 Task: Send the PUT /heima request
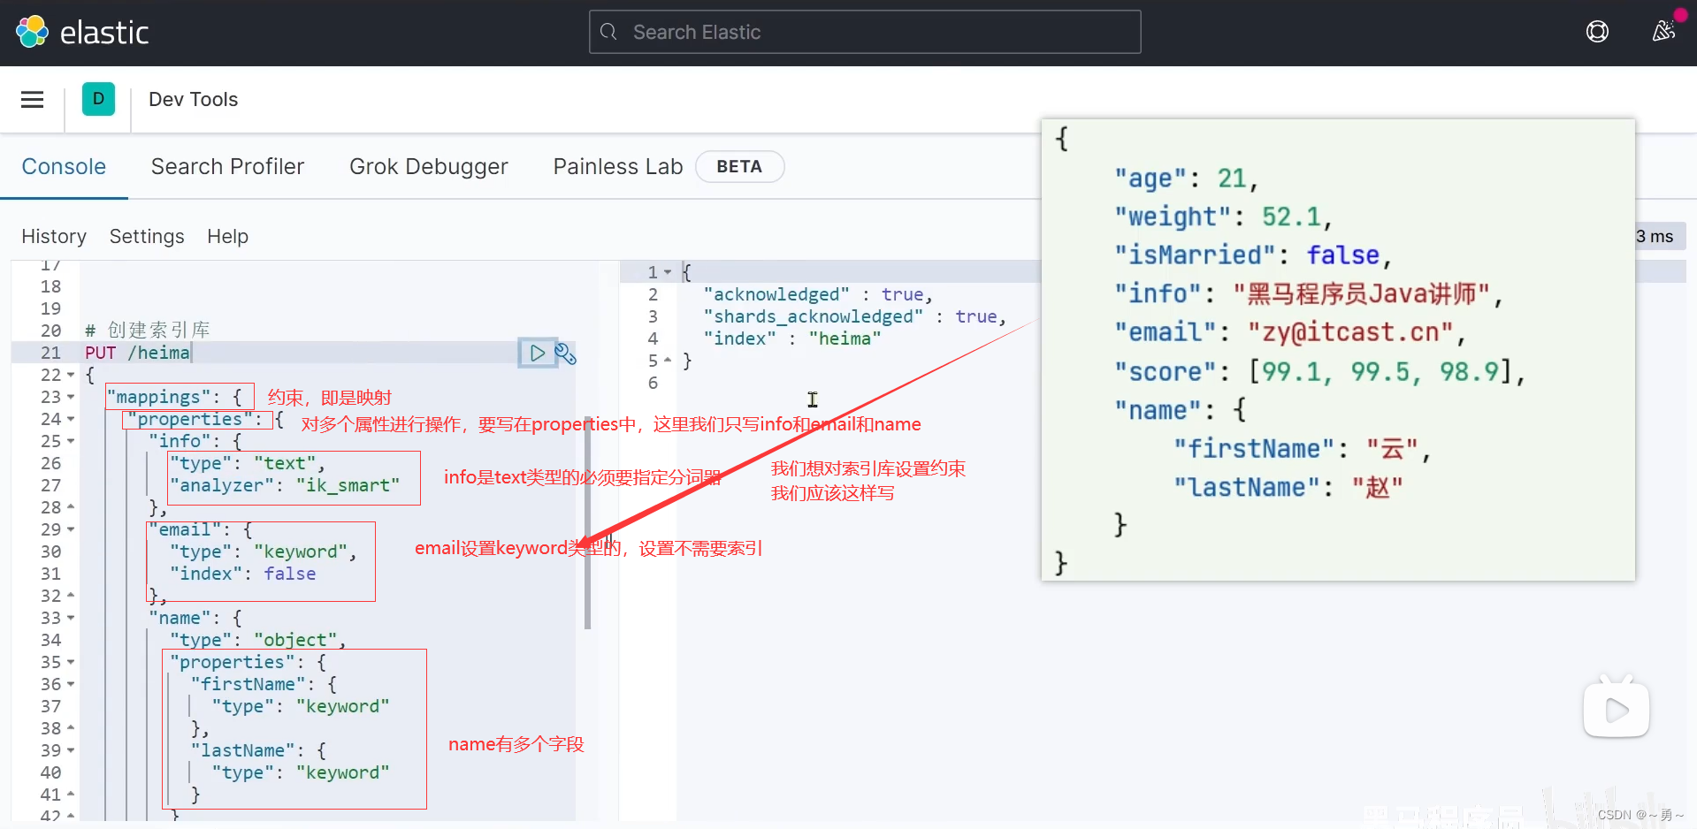(x=537, y=354)
